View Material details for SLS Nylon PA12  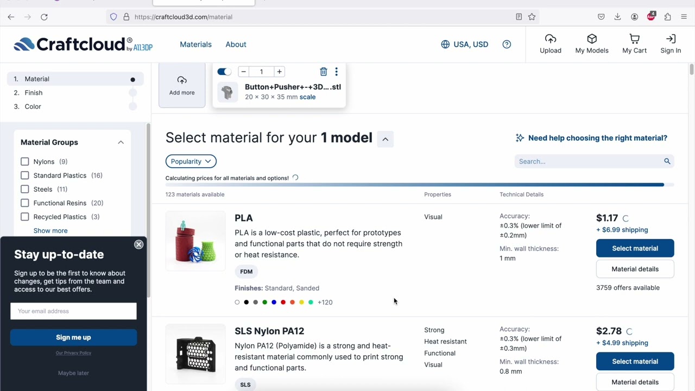[x=635, y=382]
